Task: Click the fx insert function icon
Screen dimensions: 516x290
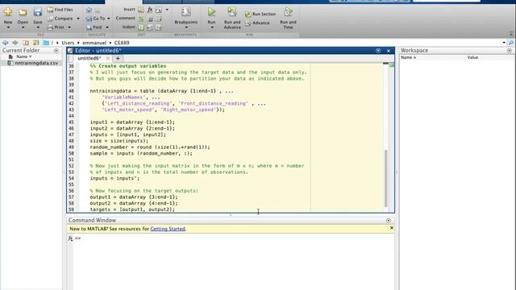Action: pyautogui.click(x=150, y=10)
